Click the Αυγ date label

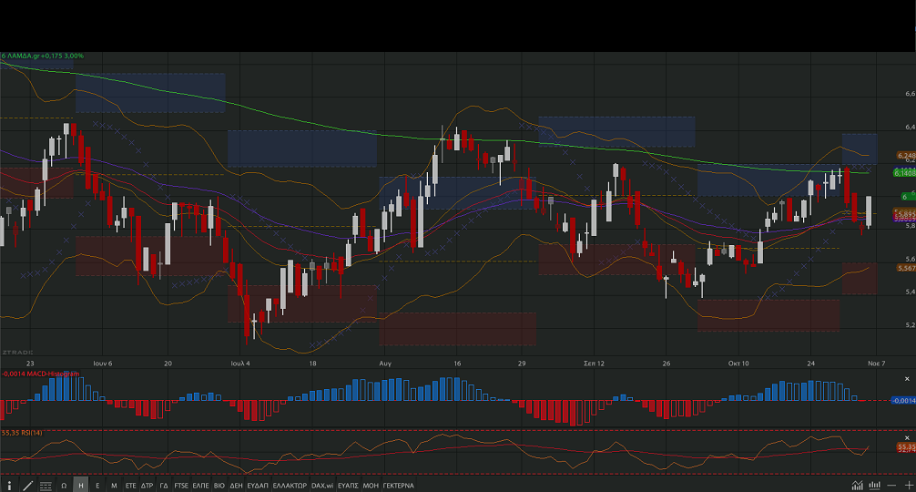pyautogui.click(x=385, y=364)
